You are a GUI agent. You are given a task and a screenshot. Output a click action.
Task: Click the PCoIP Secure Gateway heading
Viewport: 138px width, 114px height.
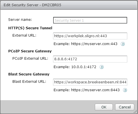pos(30,51)
